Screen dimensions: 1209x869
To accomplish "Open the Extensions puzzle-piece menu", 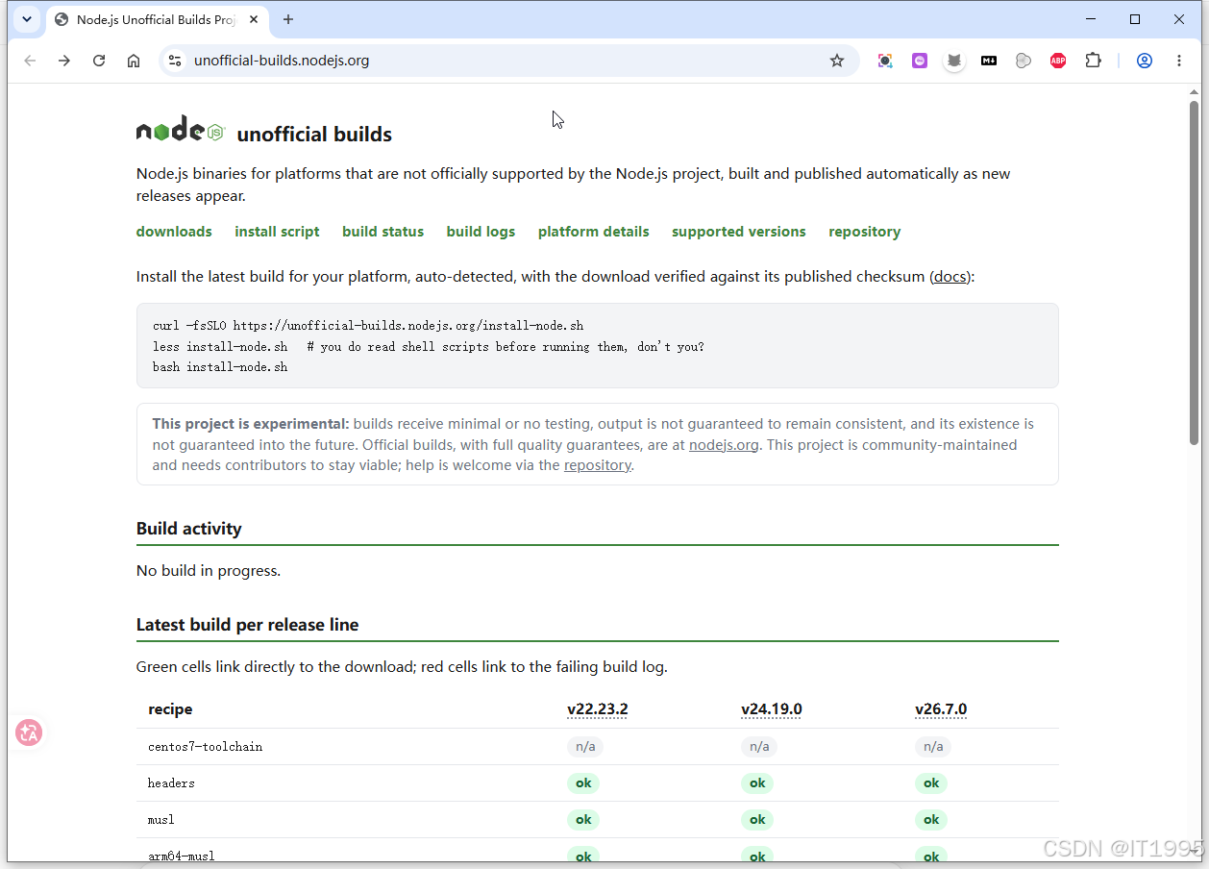I will click(1093, 61).
